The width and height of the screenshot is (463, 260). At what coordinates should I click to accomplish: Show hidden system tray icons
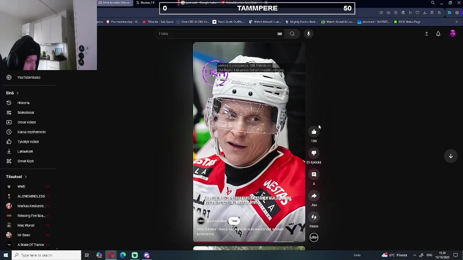tap(415, 255)
